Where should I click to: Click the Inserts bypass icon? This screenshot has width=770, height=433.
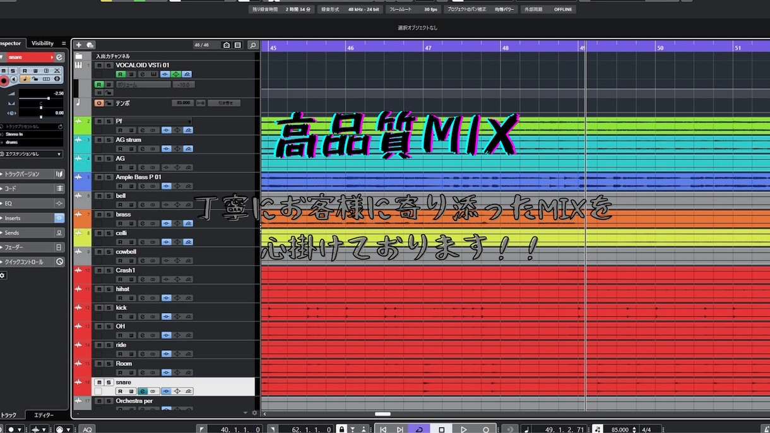point(59,218)
